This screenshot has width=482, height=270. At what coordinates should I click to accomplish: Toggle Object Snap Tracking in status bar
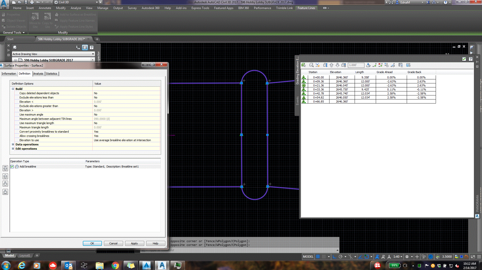point(360,256)
